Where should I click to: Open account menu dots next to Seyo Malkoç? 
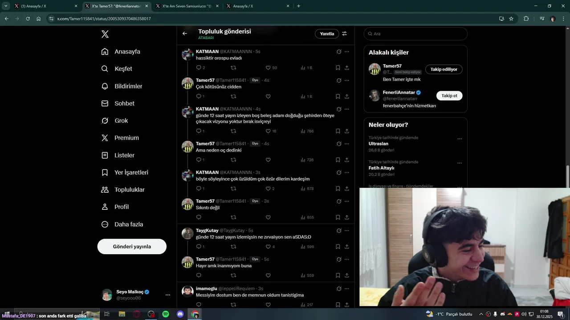[168, 295]
